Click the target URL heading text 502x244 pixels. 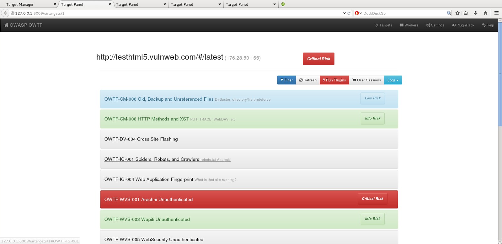point(160,57)
